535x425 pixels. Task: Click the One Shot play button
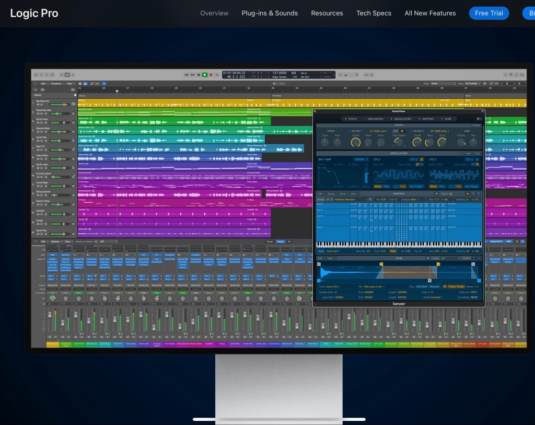tap(421, 286)
